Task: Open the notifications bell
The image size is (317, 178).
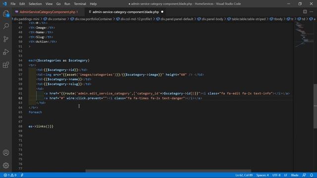Action: pyautogui.click(x=312, y=175)
